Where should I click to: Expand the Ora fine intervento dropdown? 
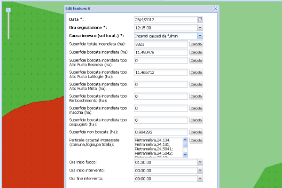(x=200, y=179)
